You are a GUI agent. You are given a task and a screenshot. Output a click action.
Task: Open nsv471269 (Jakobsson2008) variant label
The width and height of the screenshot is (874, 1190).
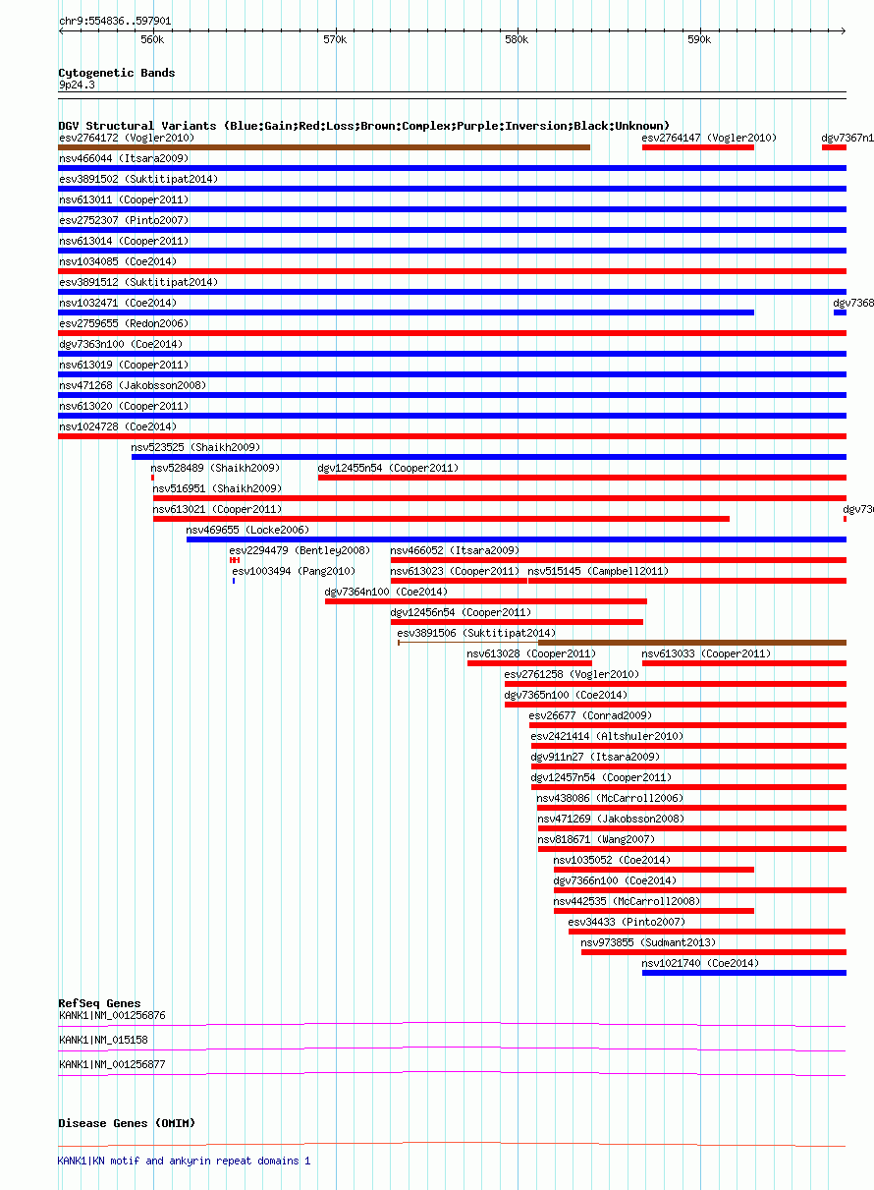click(x=611, y=819)
